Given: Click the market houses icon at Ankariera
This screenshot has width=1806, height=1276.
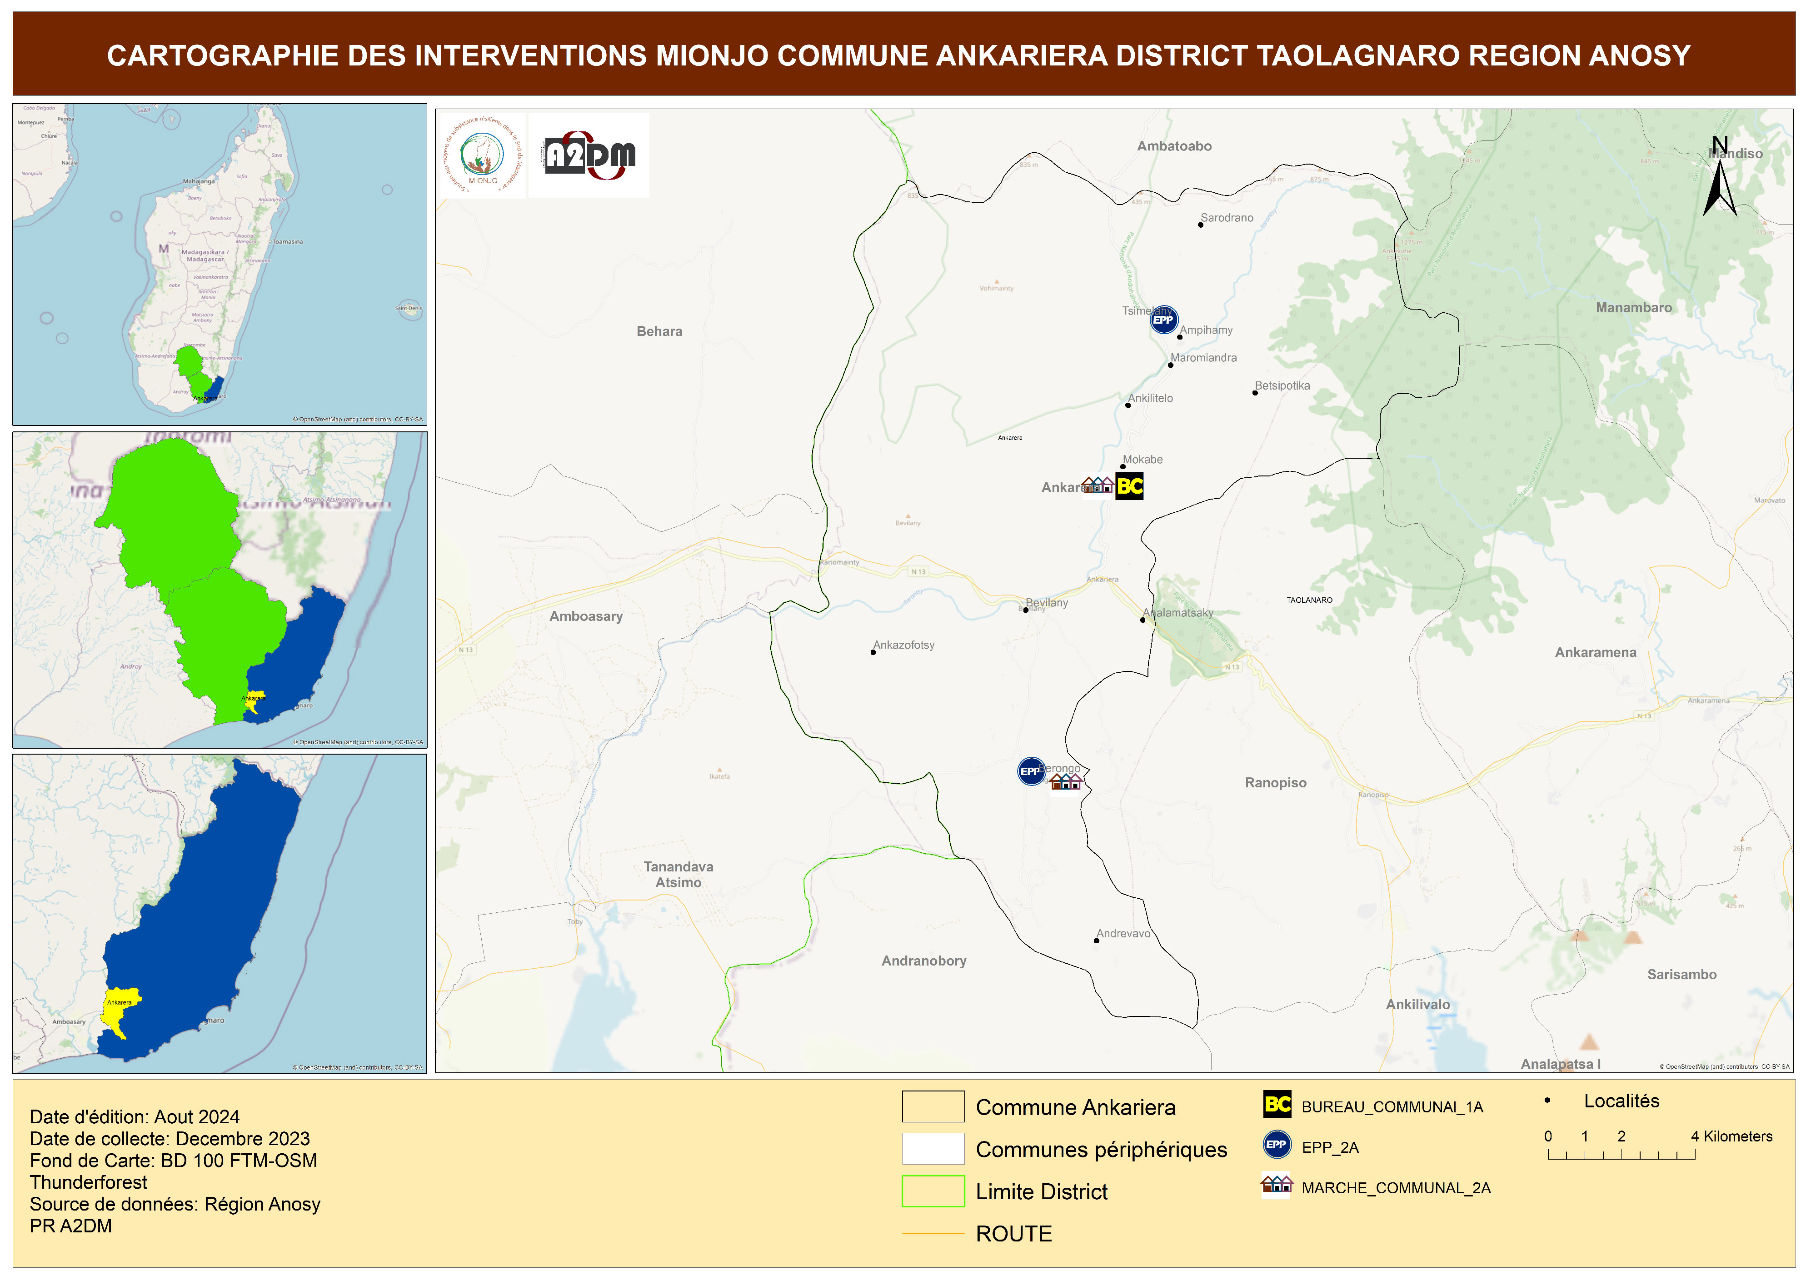Looking at the screenshot, I should pos(1098,485).
